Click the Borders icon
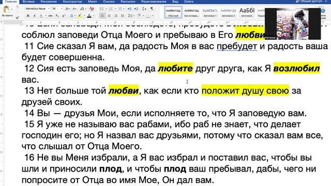This screenshot has height=186, width=331. (148, 16)
